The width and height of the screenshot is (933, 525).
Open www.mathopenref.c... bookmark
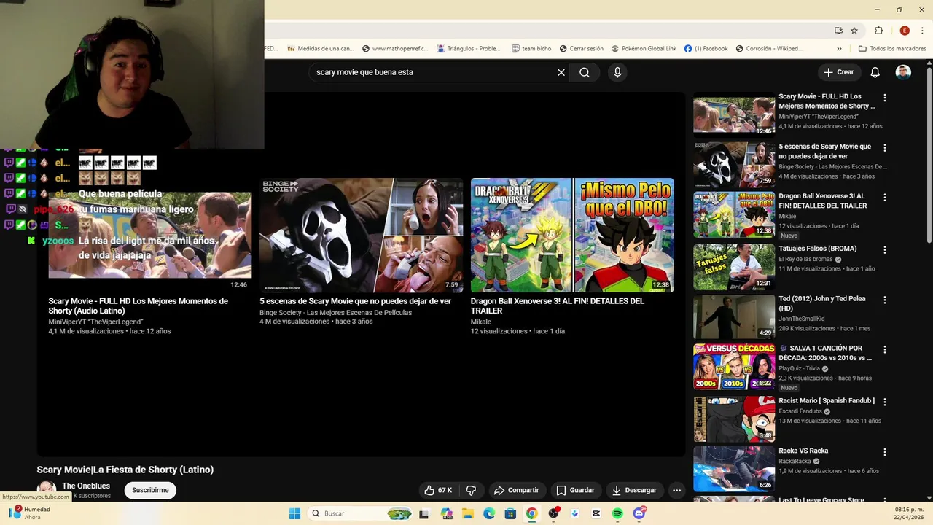[x=394, y=49]
